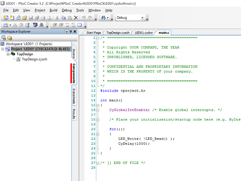This screenshot has width=241, height=181.
Task: Click the Decrease Indent icon
Action: (x=61, y=25)
